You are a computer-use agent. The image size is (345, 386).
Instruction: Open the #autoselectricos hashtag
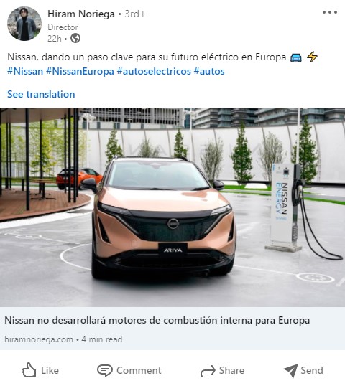coord(154,72)
